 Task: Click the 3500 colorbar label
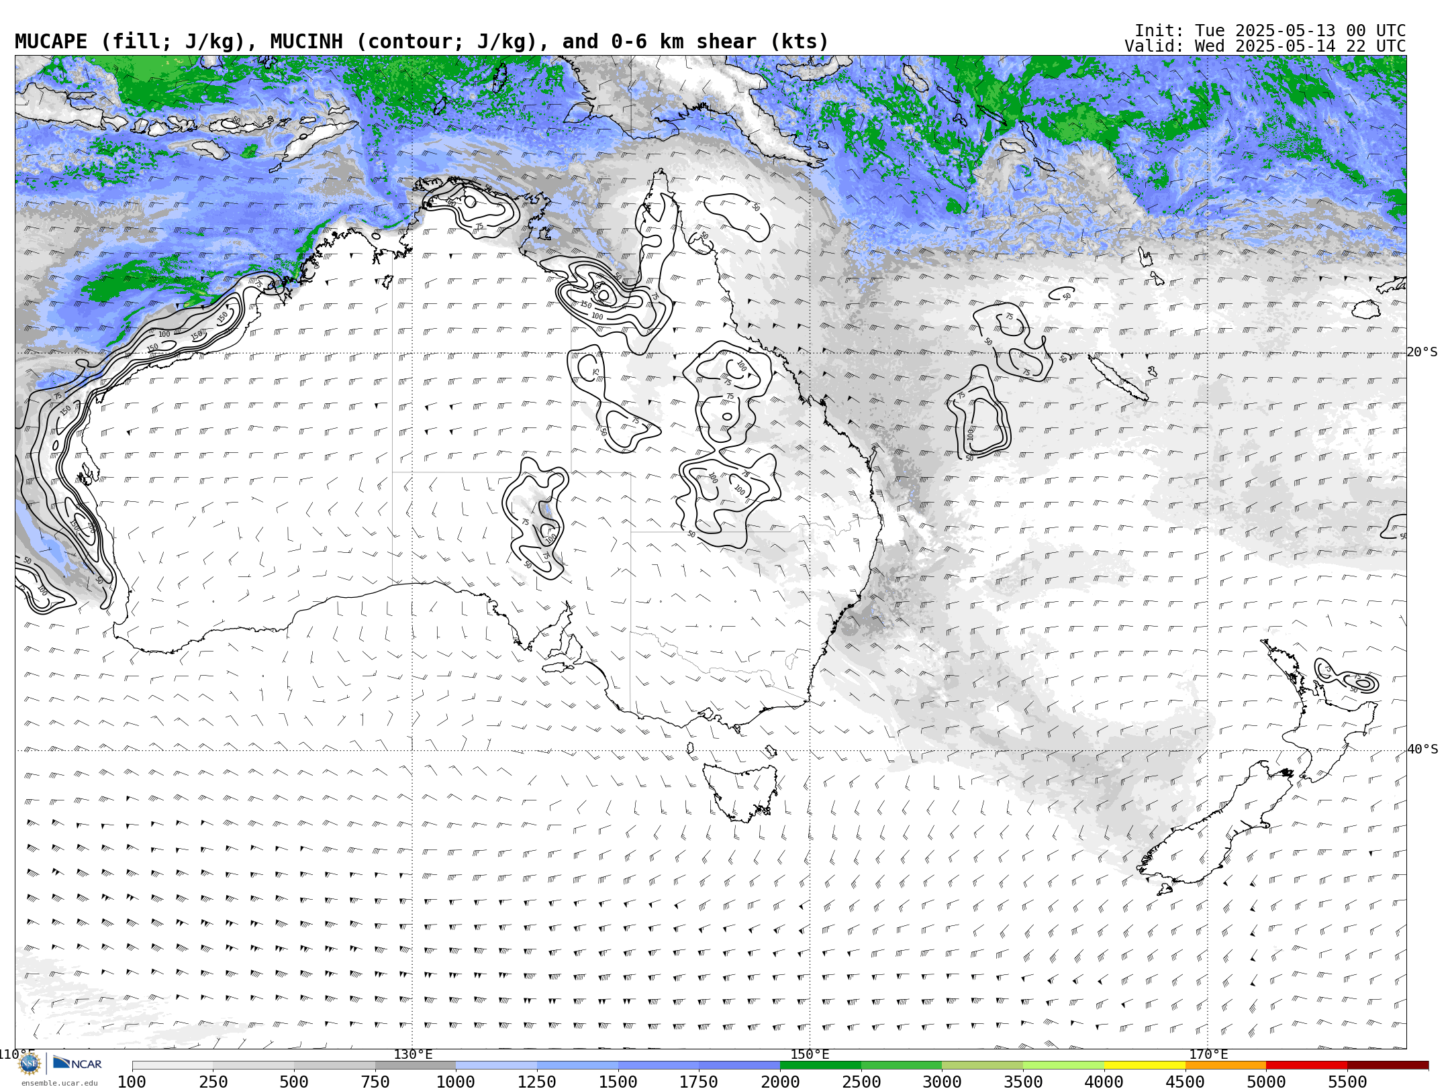(1023, 1082)
